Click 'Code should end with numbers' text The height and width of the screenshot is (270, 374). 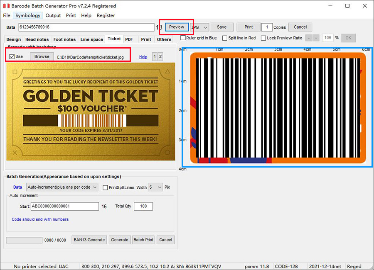point(40,219)
